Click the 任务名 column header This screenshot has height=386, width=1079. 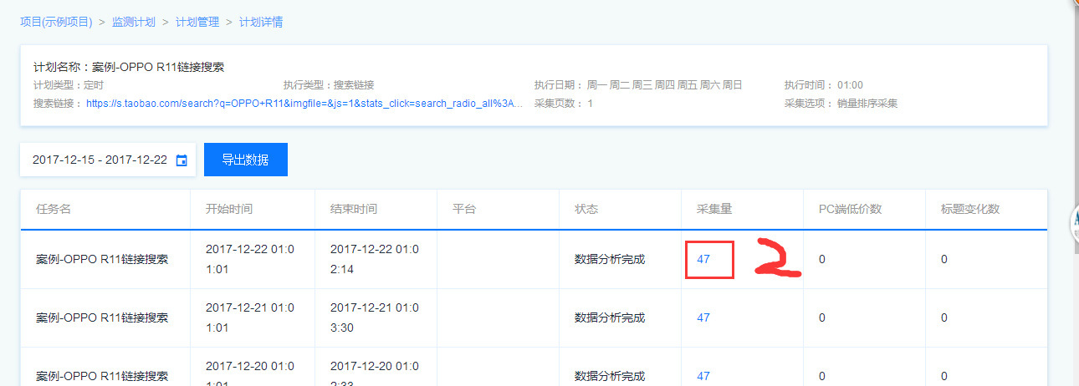tap(54, 209)
